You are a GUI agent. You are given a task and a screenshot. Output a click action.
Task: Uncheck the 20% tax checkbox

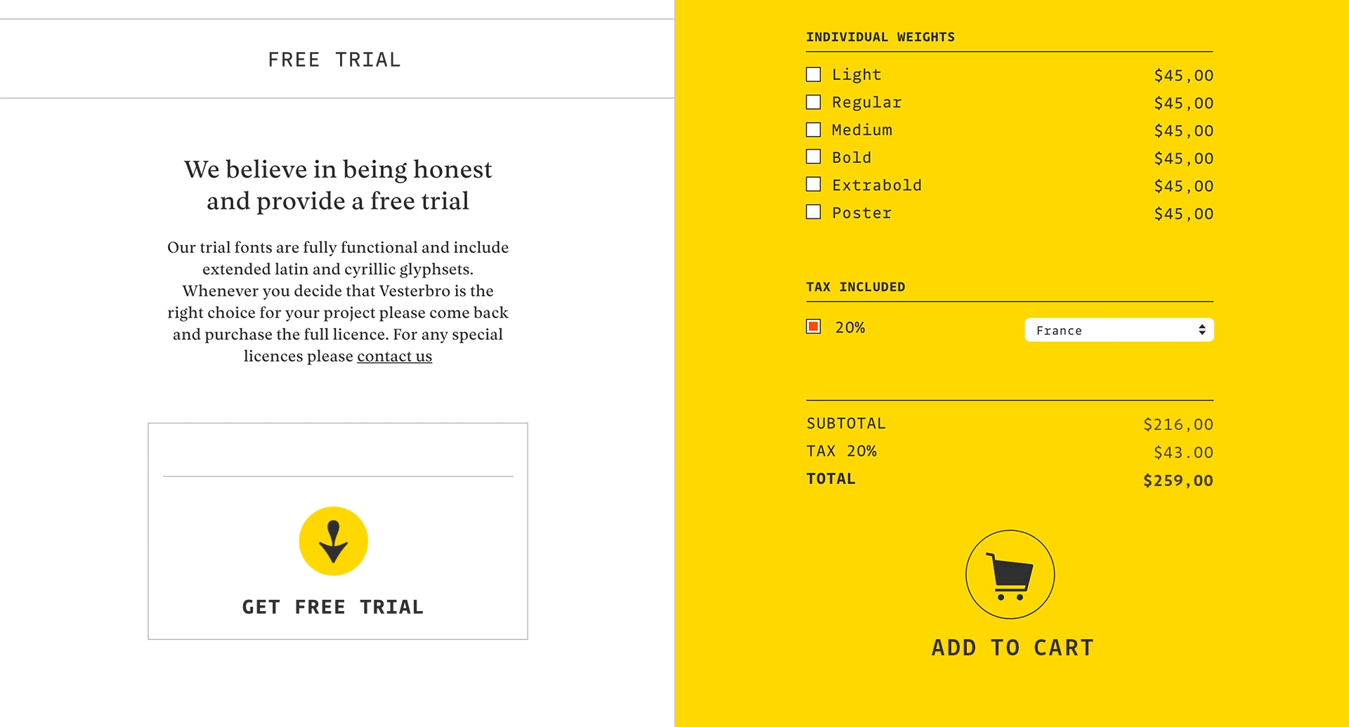814,327
